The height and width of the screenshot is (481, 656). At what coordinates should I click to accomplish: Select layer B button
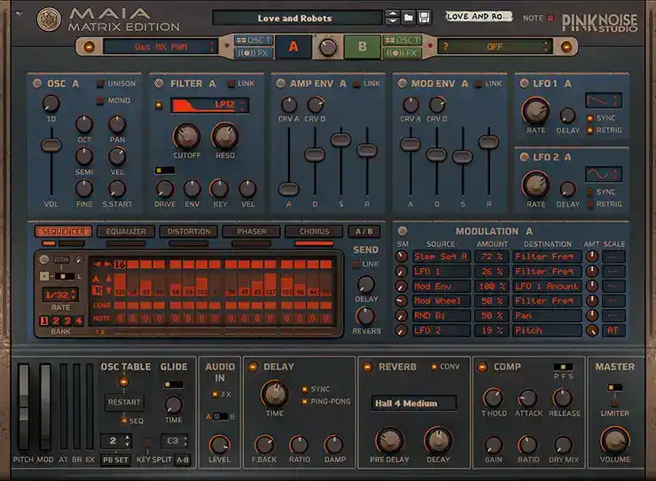[x=363, y=46]
